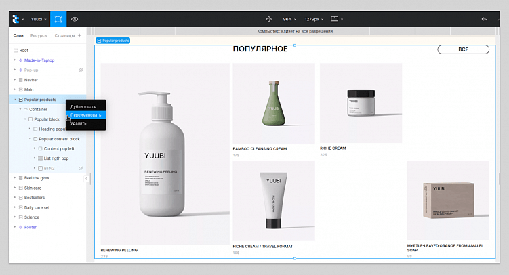Select the Popular block layer
The image size is (509, 275).
click(47, 119)
